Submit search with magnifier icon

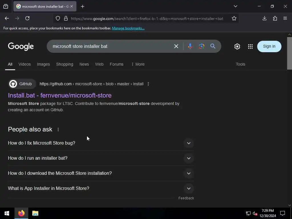coord(213,46)
